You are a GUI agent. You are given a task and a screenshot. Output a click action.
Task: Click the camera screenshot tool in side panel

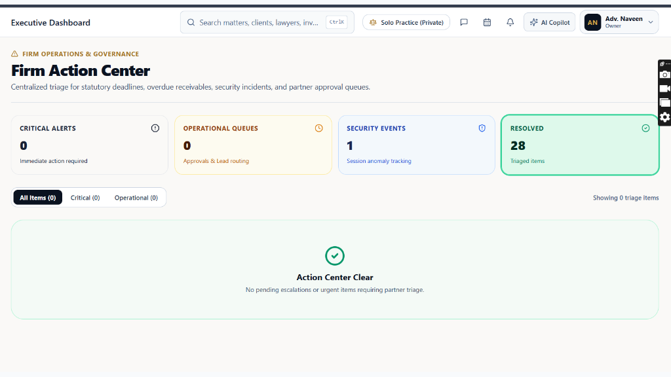click(664, 75)
